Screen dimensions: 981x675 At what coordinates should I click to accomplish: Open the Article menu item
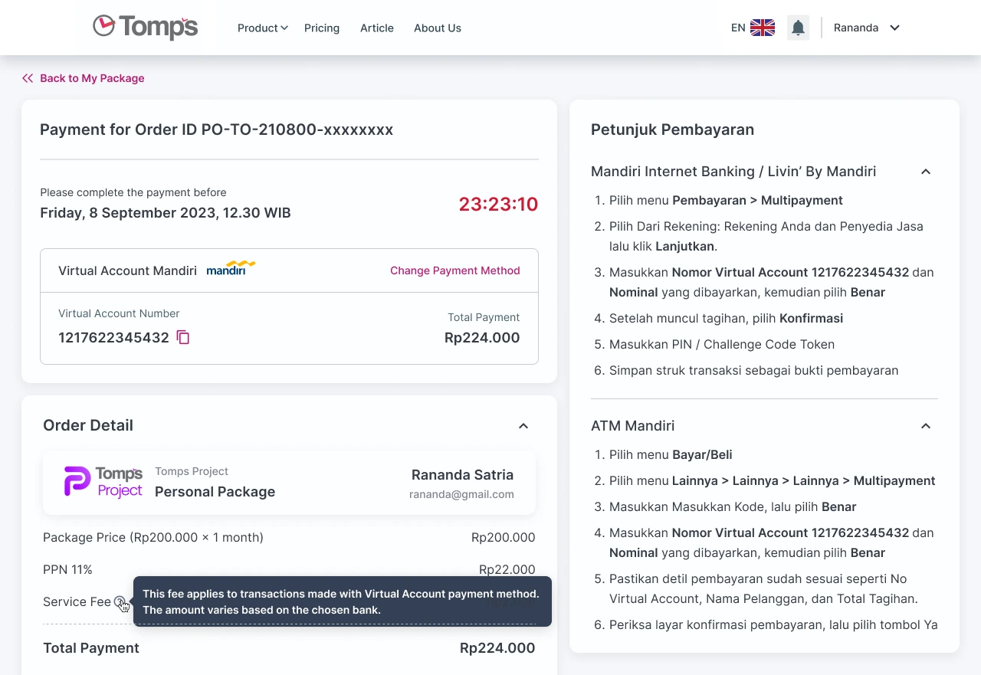pyautogui.click(x=377, y=28)
